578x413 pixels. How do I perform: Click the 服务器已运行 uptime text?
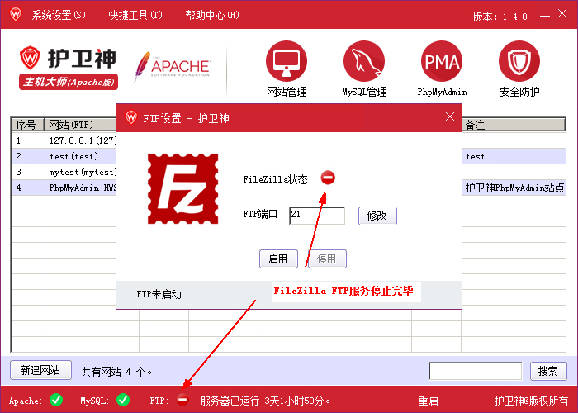[265, 401]
